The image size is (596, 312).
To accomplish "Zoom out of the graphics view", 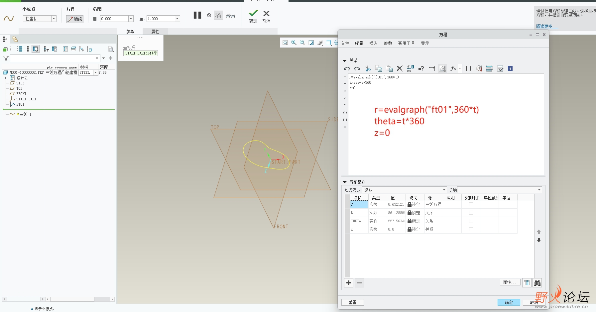I will [302, 43].
